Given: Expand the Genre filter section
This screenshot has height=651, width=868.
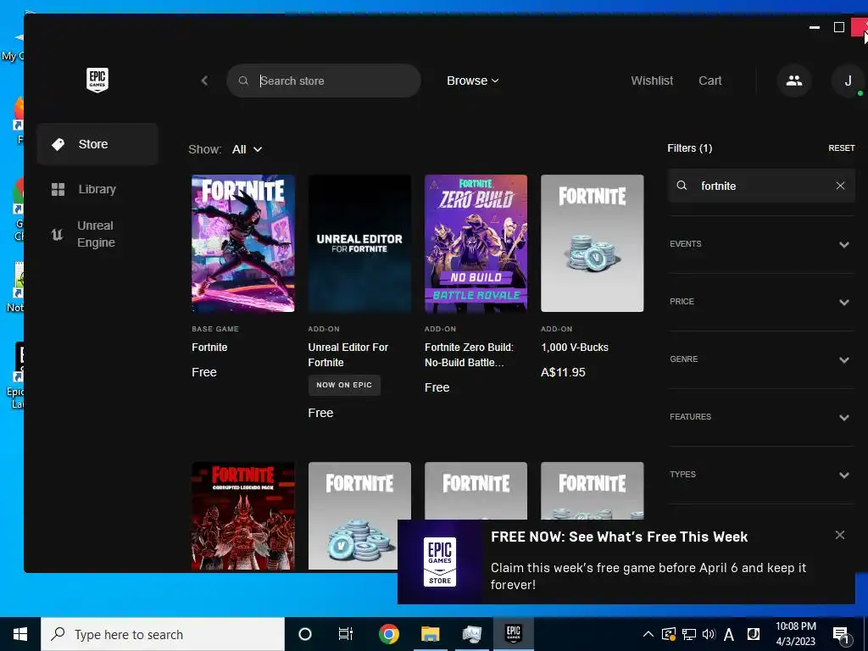Looking at the screenshot, I should point(760,359).
